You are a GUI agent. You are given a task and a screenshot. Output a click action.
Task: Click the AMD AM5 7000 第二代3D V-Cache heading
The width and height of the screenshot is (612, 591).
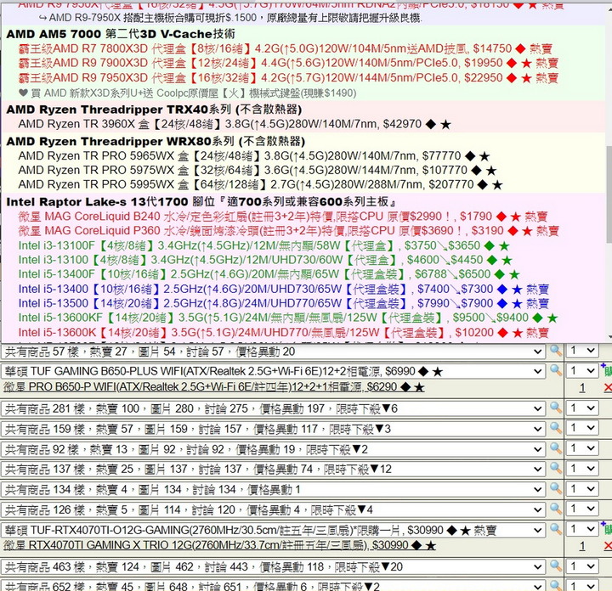[x=121, y=34]
